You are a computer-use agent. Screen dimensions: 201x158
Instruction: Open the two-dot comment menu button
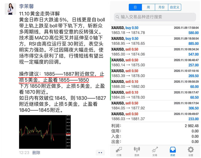coord(100,153)
